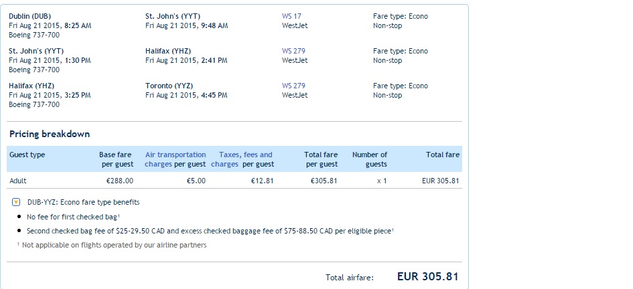Click the Total airfare EUR 305.81 amount
The width and height of the screenshot is (633, 289).
[428, 276]
